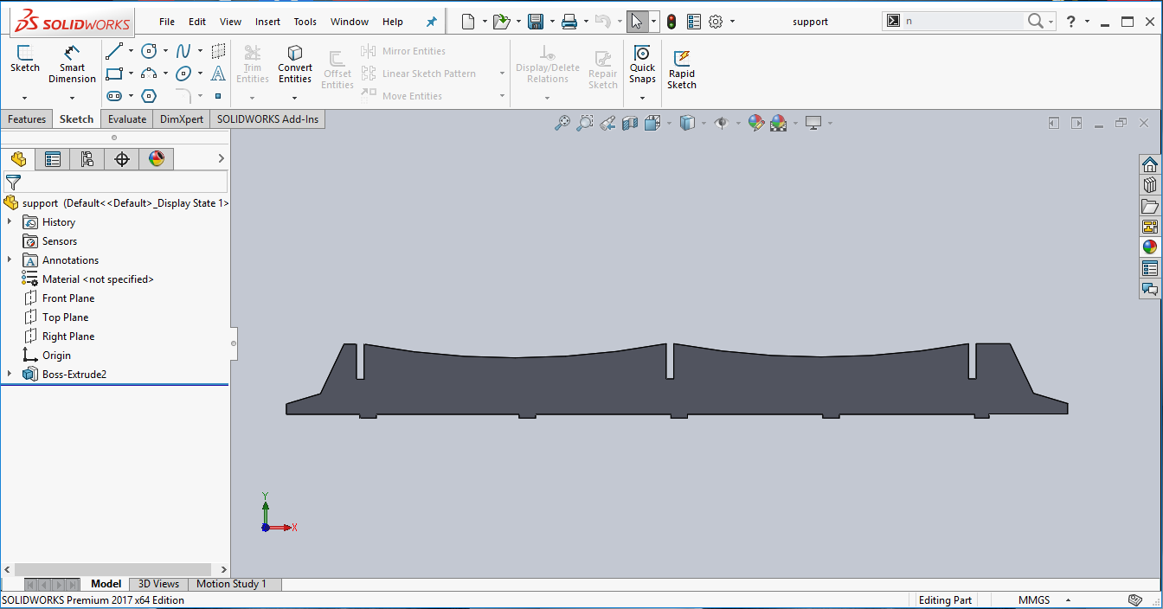Click the Zoom to Fit icon
Viewport: 1163px width, 609px height.
tap(562, 123)
